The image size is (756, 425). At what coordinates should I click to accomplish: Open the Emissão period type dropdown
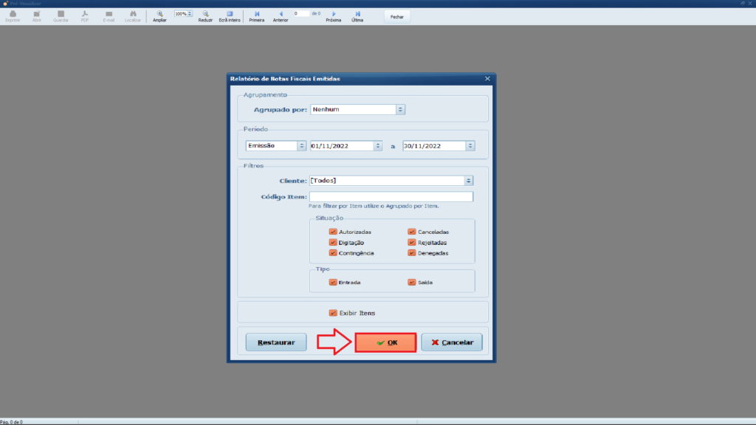coord(301,146)
